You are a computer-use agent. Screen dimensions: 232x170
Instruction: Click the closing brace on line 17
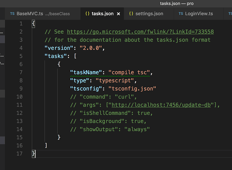click(33, 154)
